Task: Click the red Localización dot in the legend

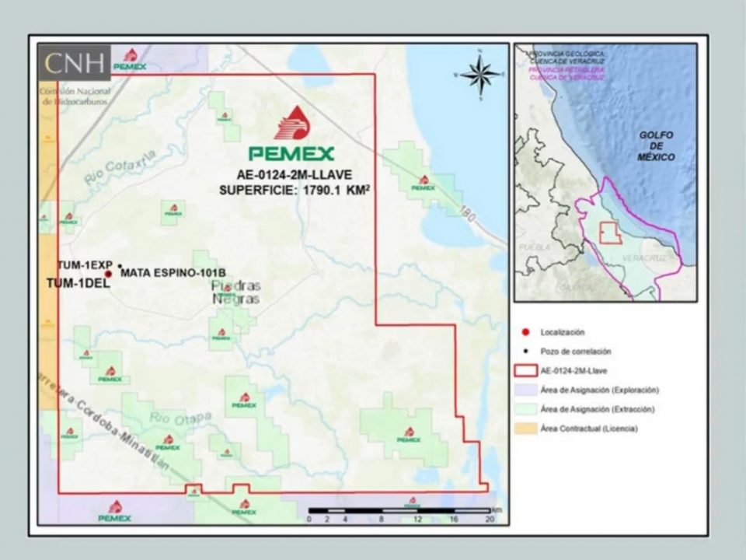Action: click(525, 332)
